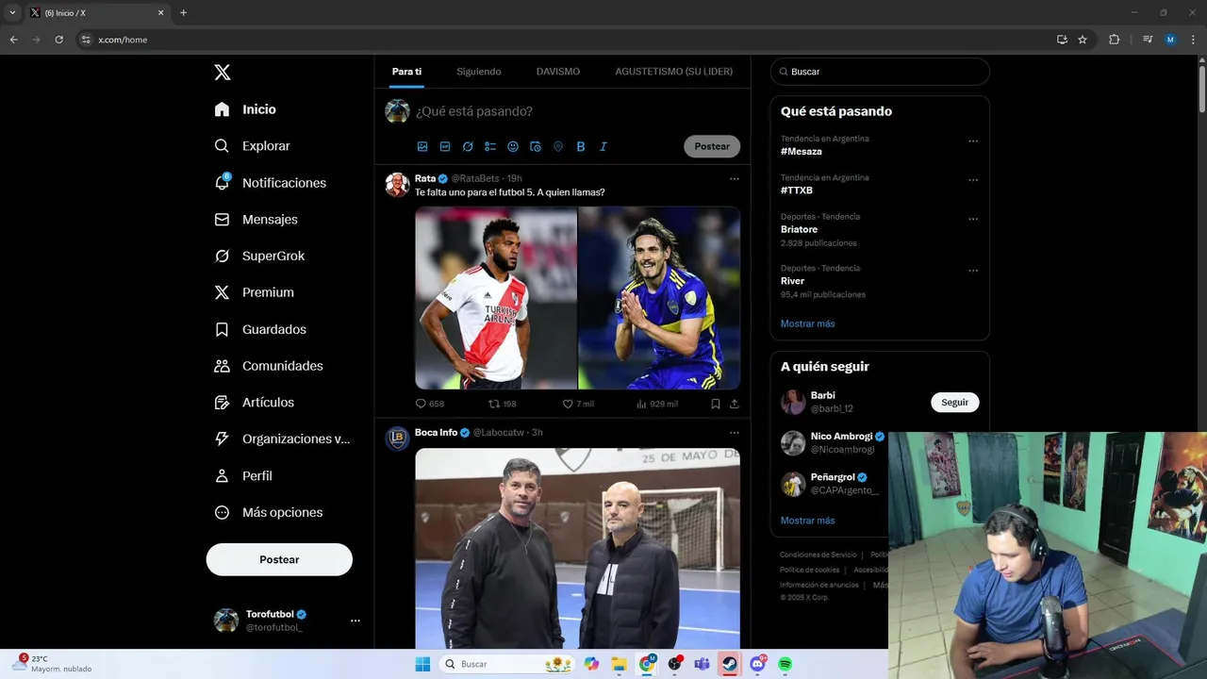The width and height of the screenshot is (1207, 679).
Task: Click the X logo in the sidebar
Action: (x=223, y=73)
